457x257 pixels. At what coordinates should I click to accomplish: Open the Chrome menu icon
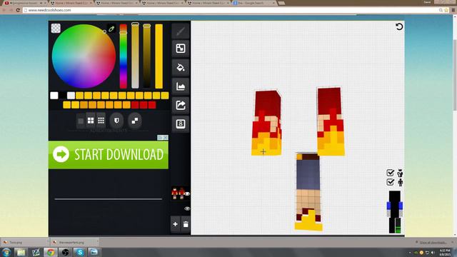[453, 10]
